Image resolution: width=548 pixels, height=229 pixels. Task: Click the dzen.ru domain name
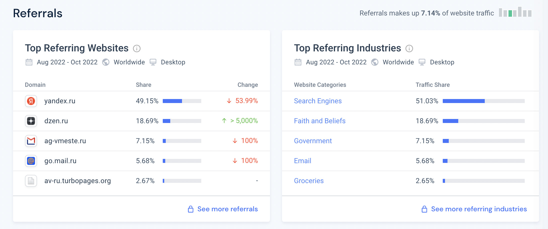click(x=56, y=121)
